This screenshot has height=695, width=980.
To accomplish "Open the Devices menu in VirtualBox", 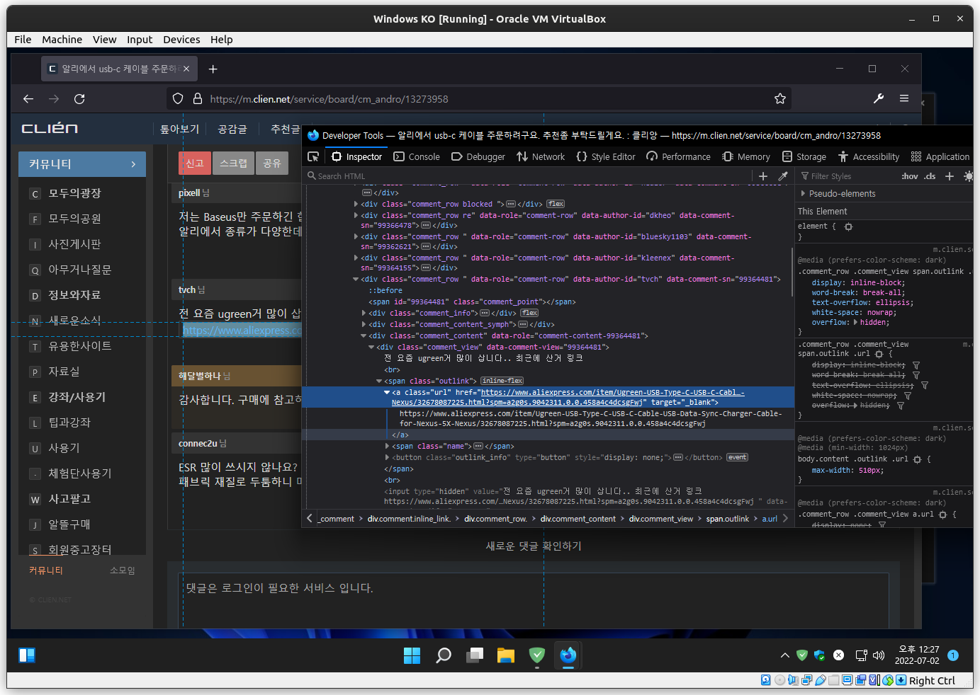I will (181, 40).
